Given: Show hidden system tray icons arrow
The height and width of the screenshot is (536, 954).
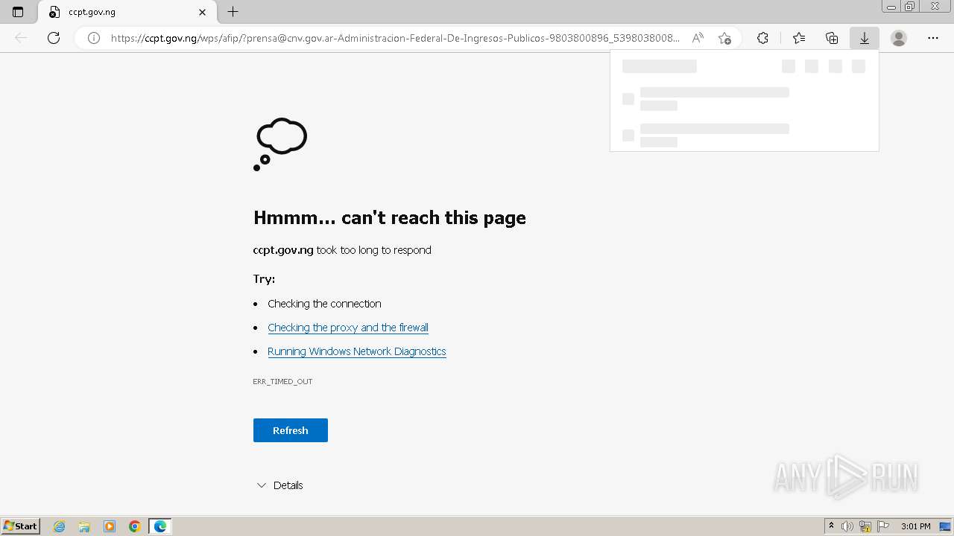Looking at the screenshot, I should pos(831,526).
